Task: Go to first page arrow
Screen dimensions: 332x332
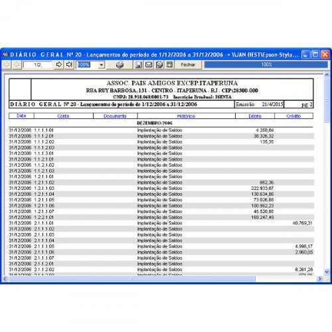Action: [x=7, y=64]
